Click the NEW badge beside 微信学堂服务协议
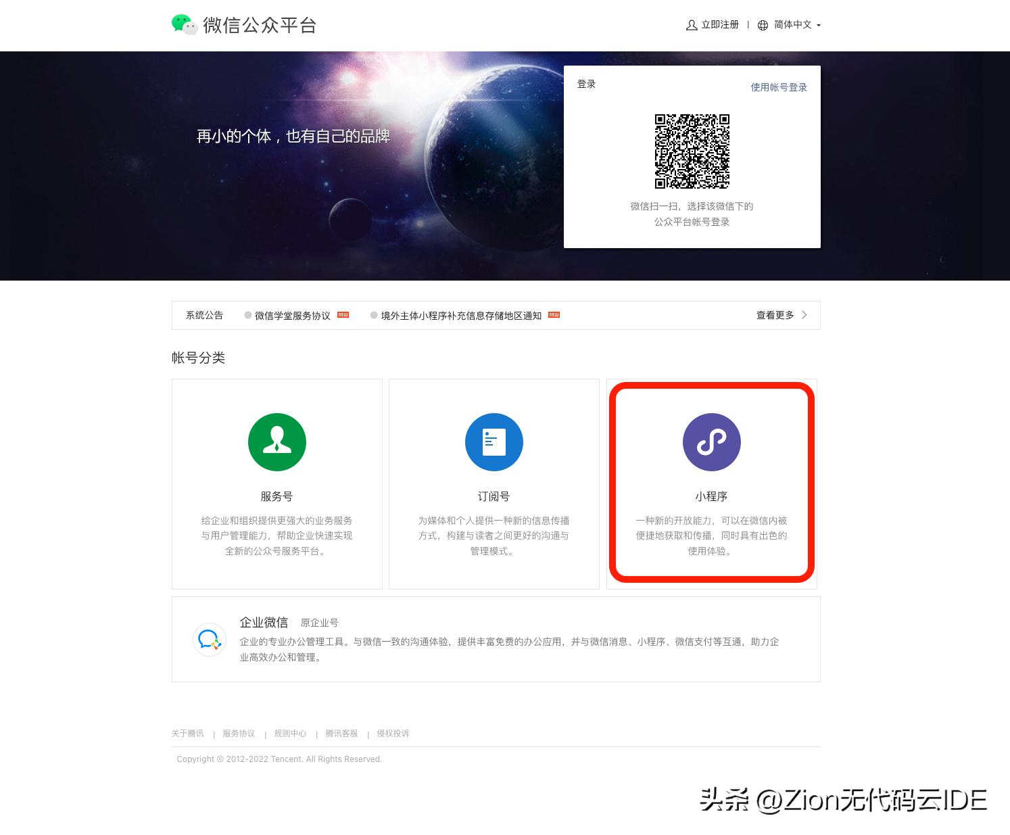This screenshot has height=835, width=1010. (x=343, y=314)
